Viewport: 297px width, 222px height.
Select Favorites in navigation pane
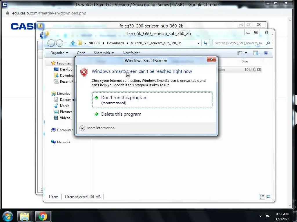[64, 63]
